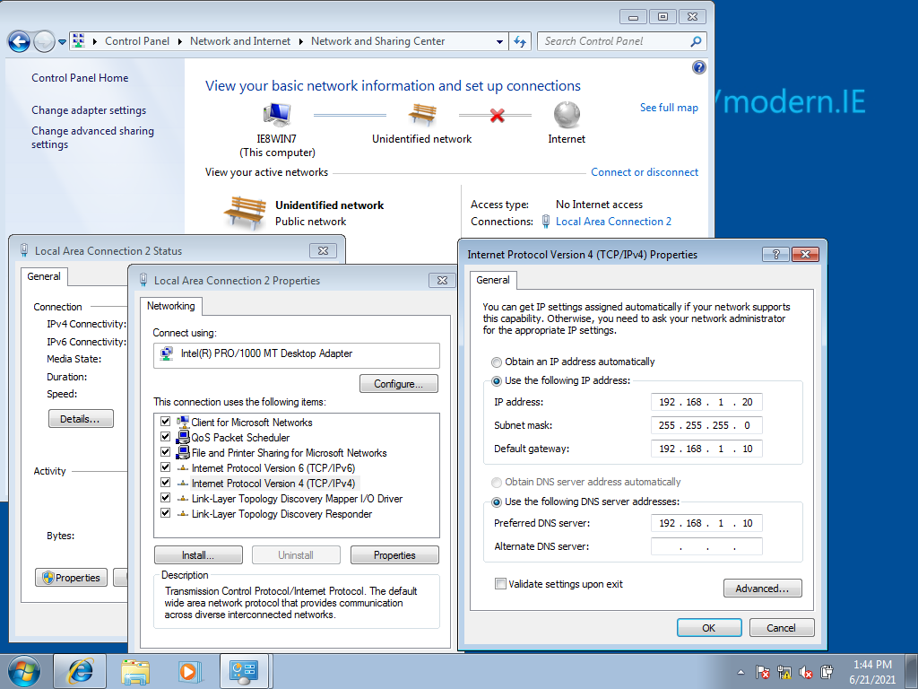The image size is (918, 689).
Task: Open Change adapter settings link
Action: coord(89,110)
